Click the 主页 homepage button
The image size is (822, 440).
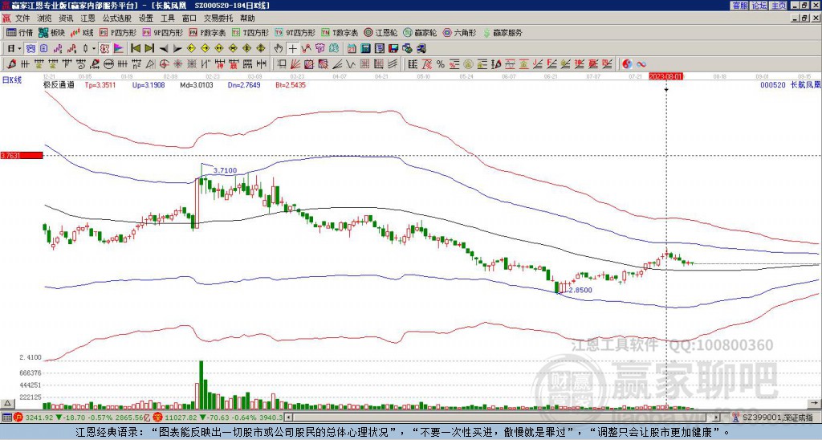779,6
